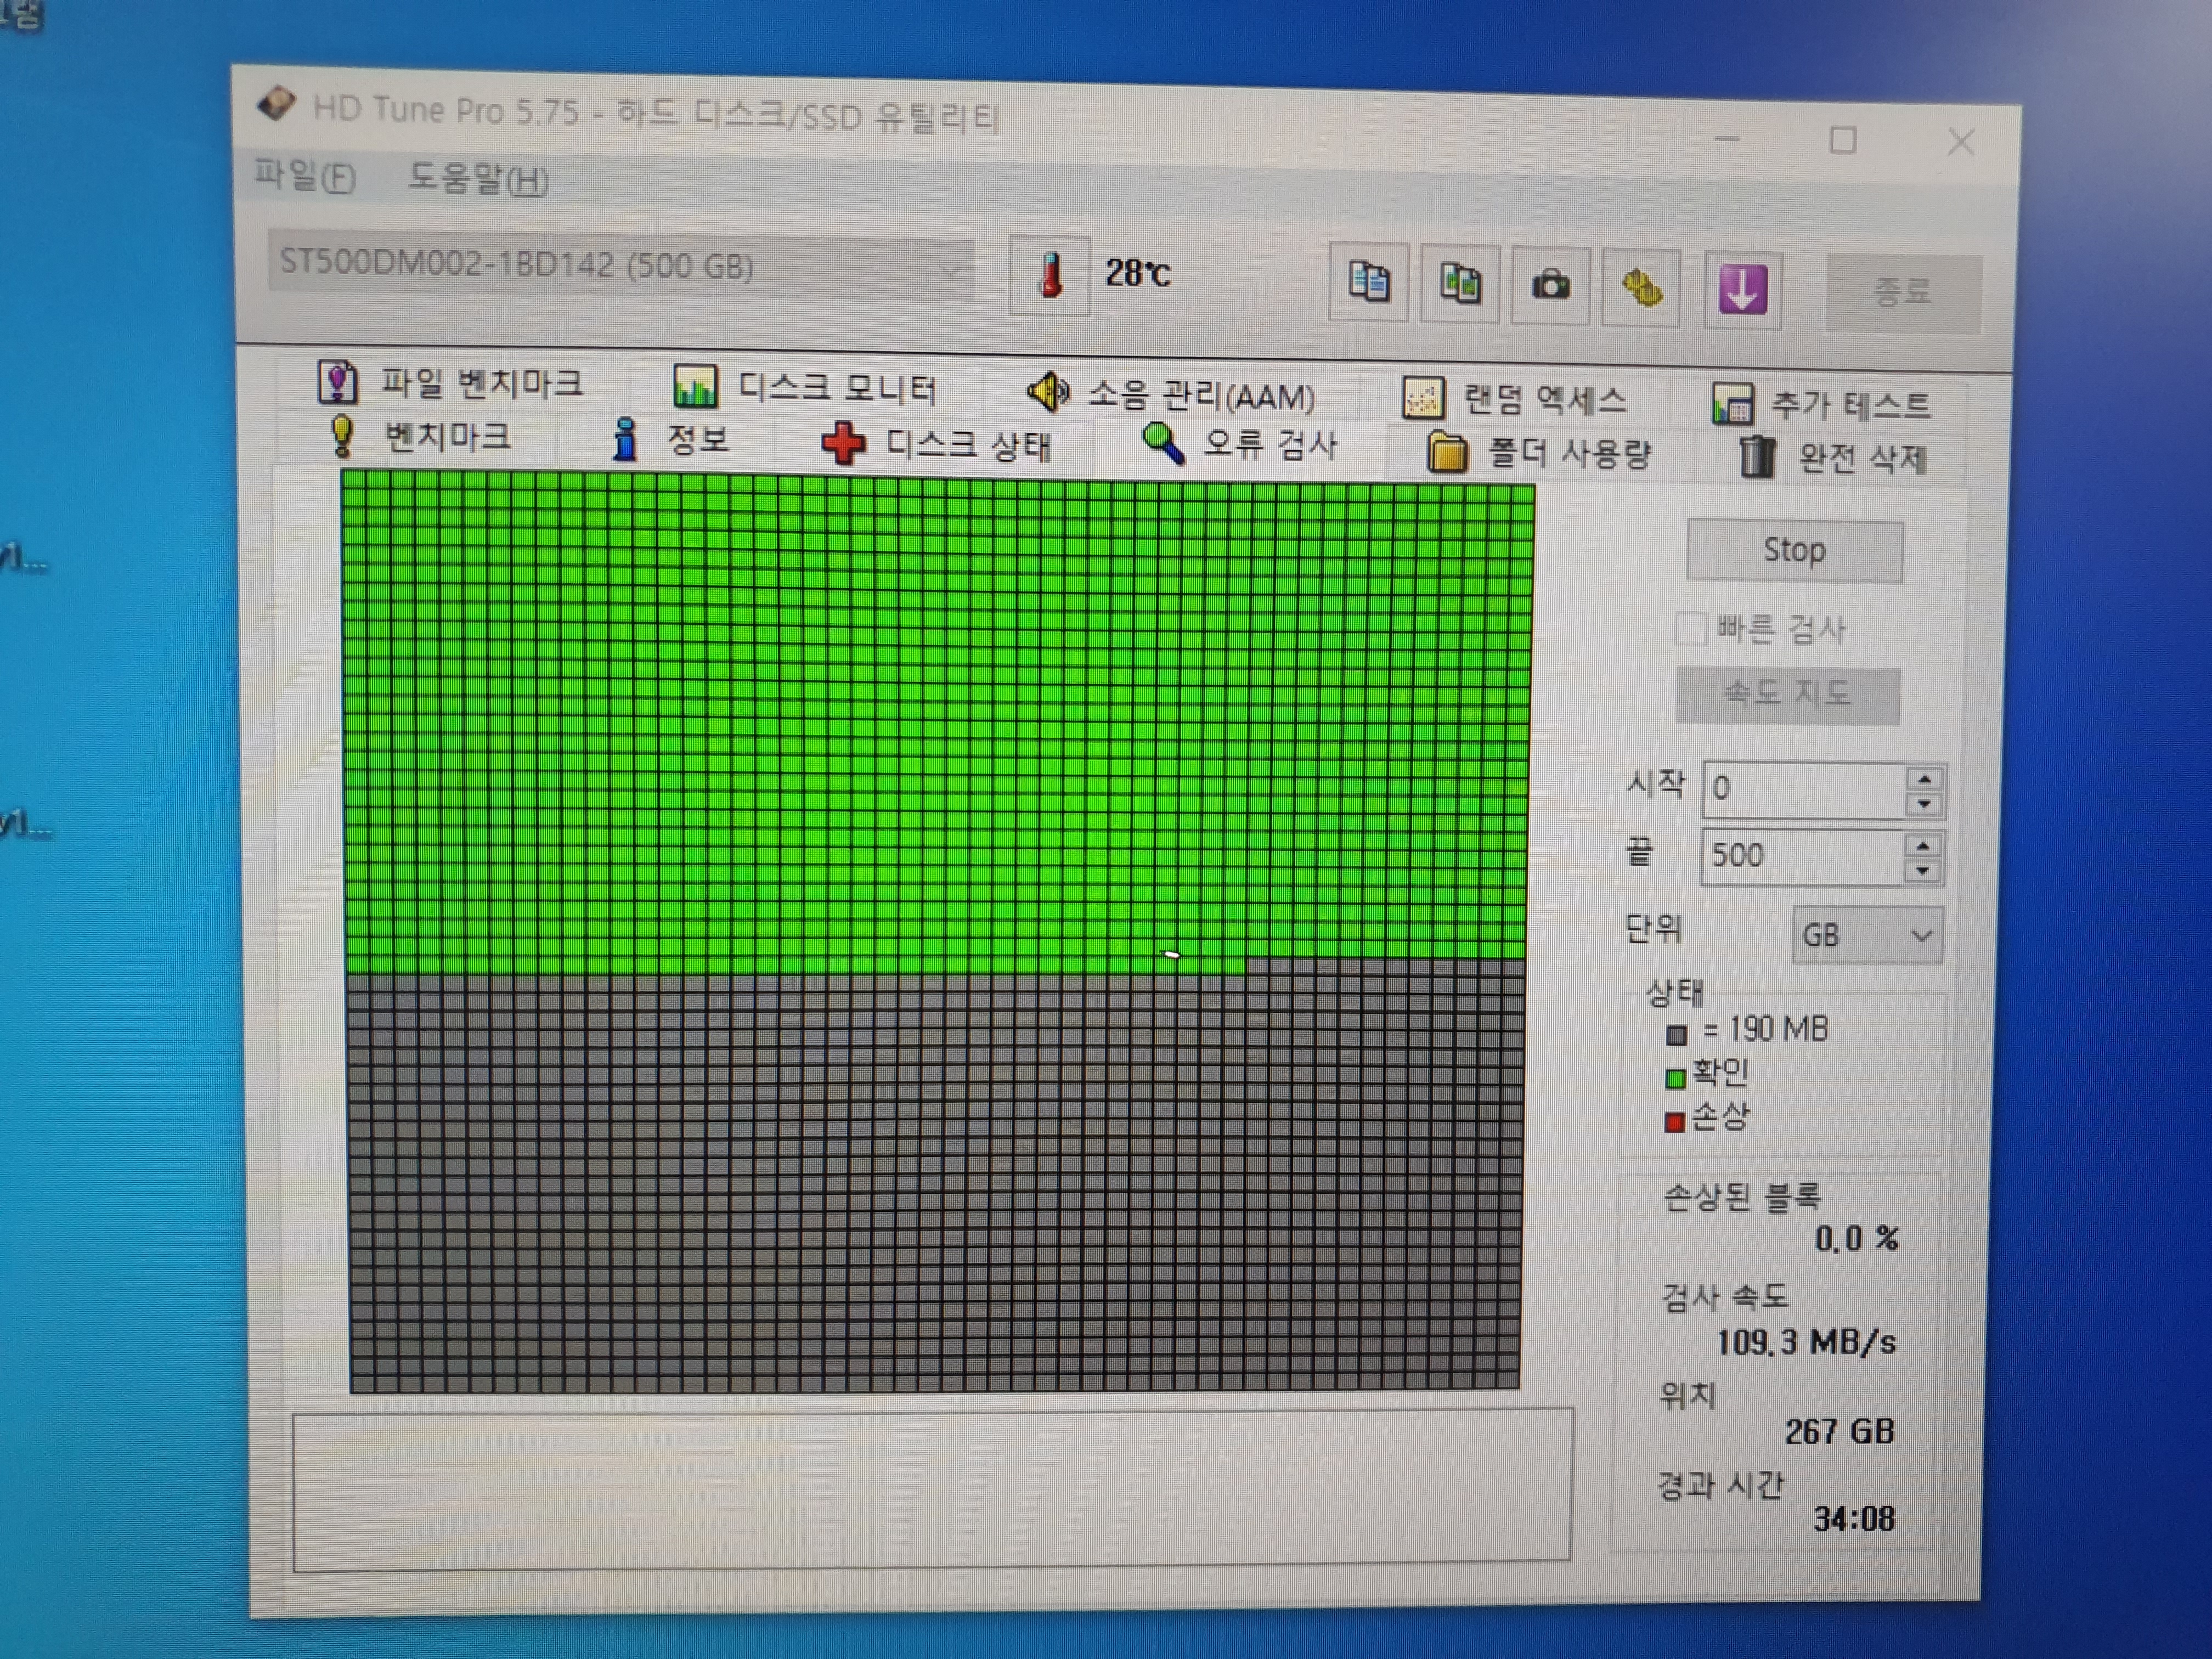
Task: Click the thermometer temperature icon
Action: [1049, 276]
